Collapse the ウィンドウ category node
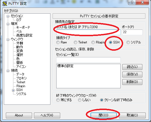 [x=8, y=40]
